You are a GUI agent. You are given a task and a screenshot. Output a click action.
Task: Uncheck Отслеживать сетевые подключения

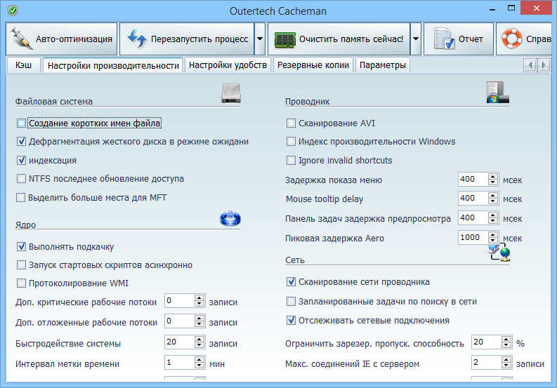(291, 320)
